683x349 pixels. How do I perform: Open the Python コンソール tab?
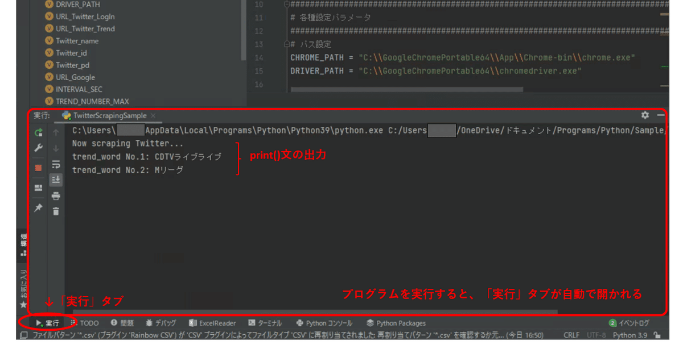pyautogui.click(x=324, y=323)
